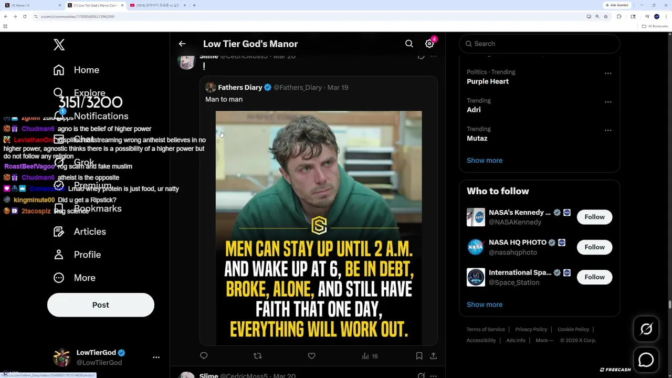The width and height of the screenshot is (672, 378).
Task: Follow NASA's Kennedy account
Action: [x=594, y=217]
